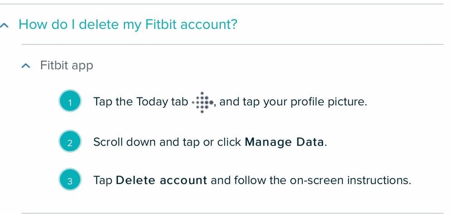
Task: Click the word 'Fitbit' in the heading
Action: (161, 24)
